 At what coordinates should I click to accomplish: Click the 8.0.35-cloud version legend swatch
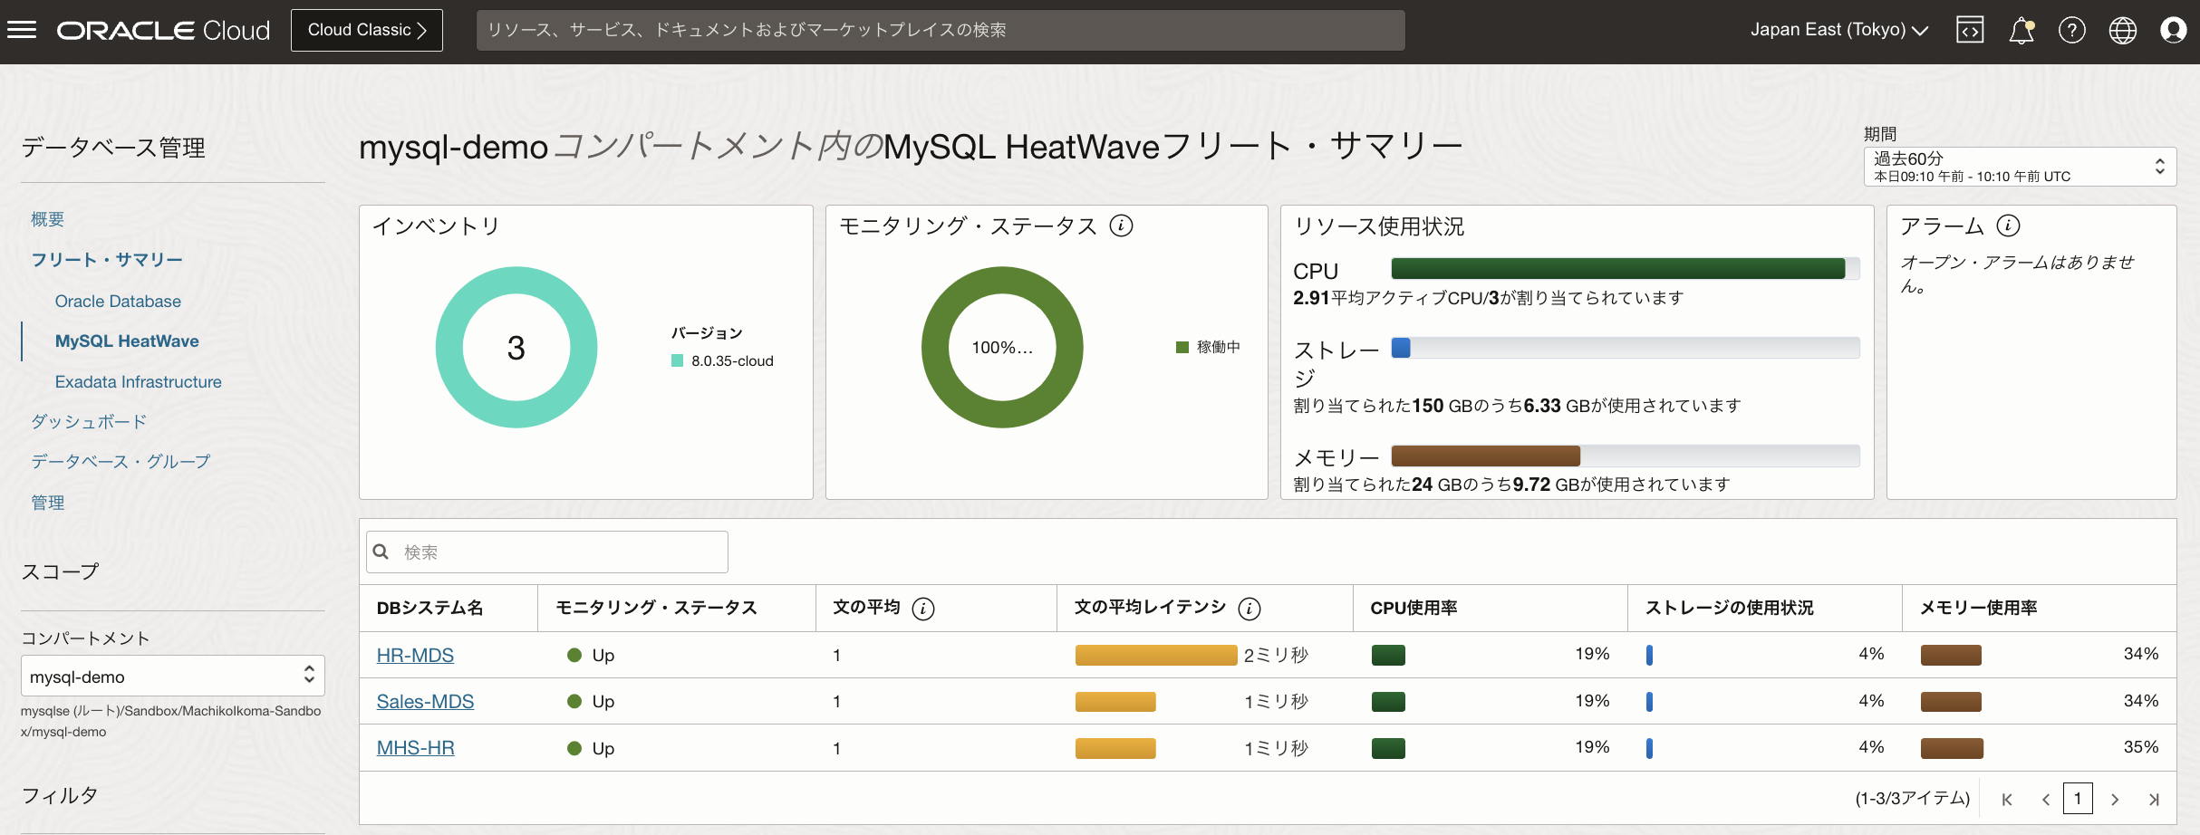point(677,361)
